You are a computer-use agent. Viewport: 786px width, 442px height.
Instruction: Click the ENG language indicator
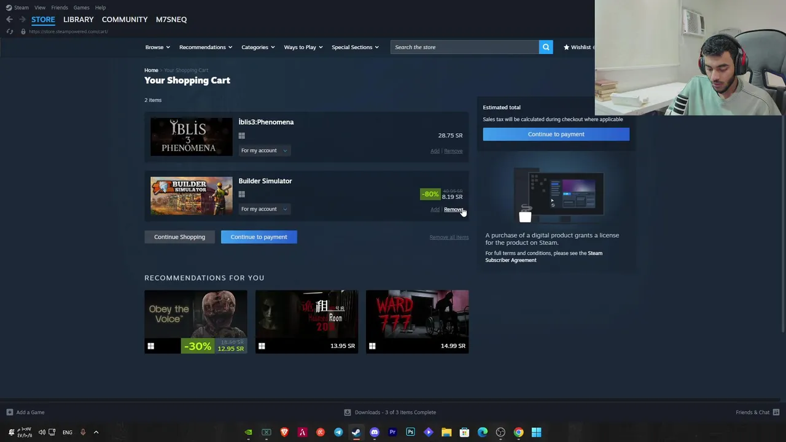pos(68,432)
